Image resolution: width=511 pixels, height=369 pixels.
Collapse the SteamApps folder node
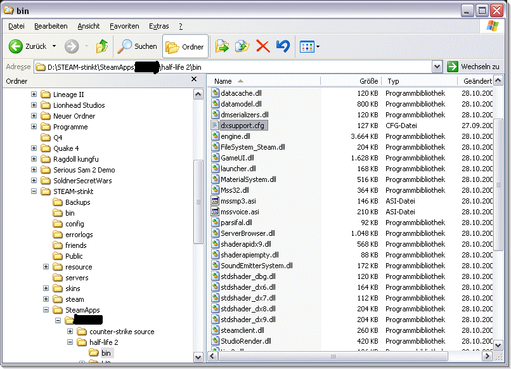tap(46, 309)
